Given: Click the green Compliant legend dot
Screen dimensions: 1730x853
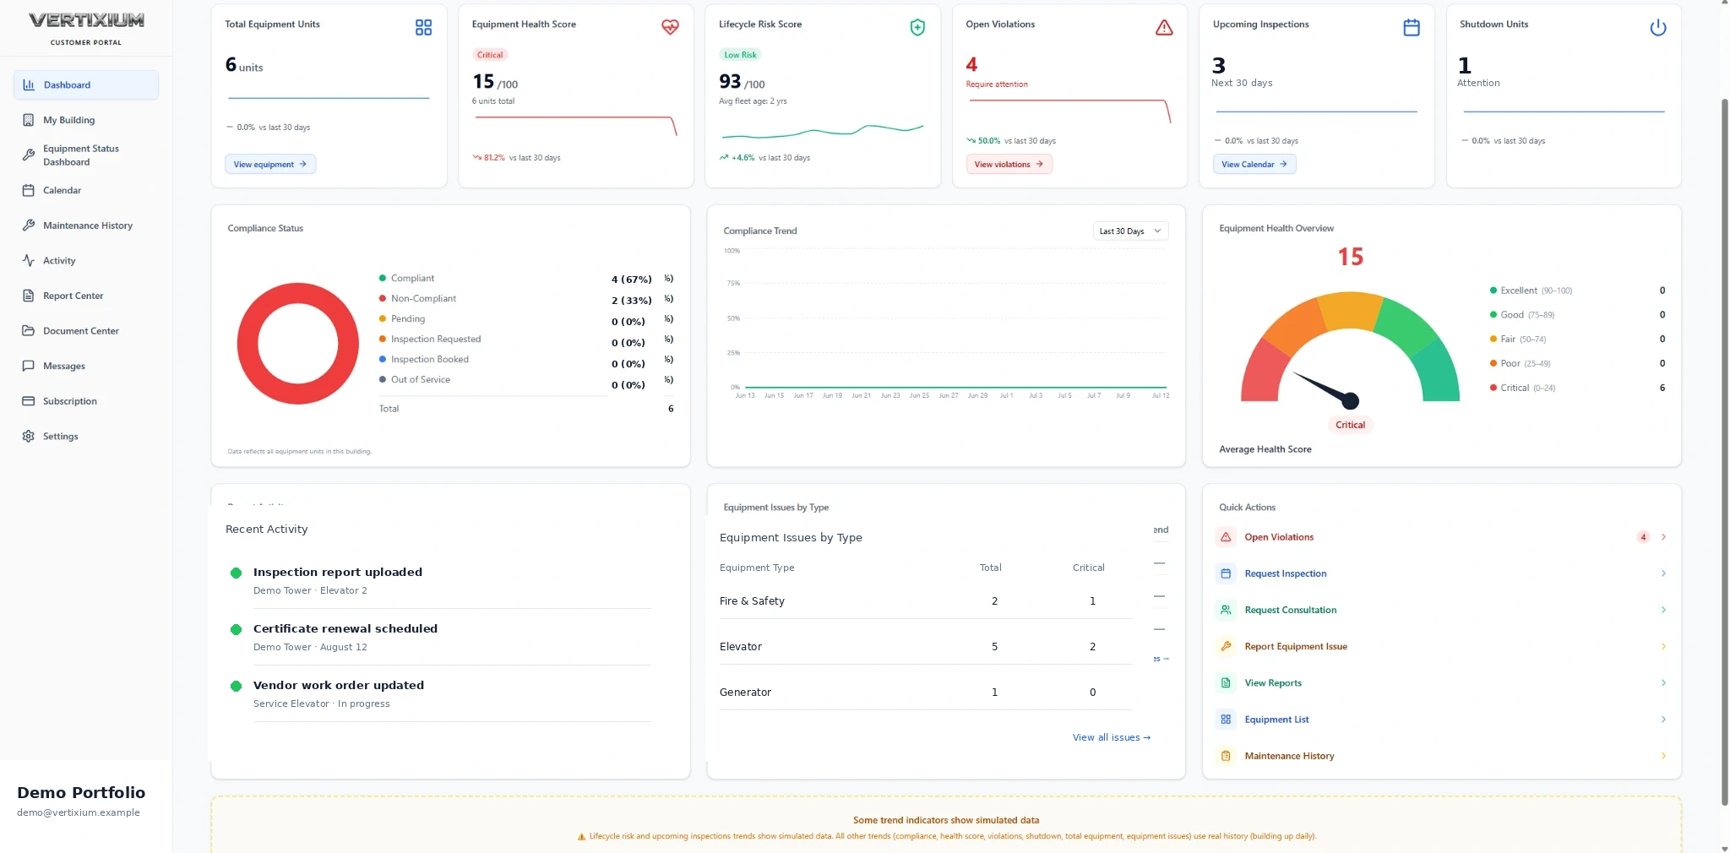Looking at the screenshot, I should [x=383, y=278].
